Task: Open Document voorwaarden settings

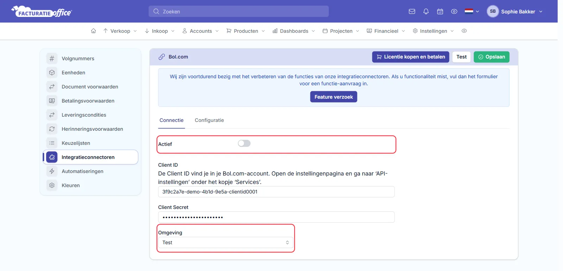Action: (x=91, y=87)
